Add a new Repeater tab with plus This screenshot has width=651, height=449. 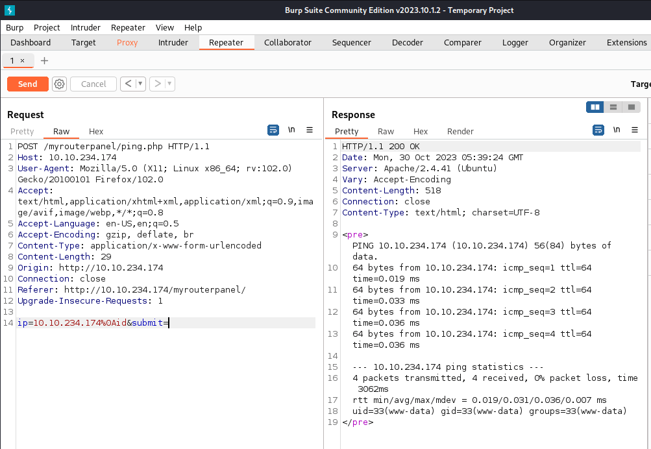[x=44, y=60]
